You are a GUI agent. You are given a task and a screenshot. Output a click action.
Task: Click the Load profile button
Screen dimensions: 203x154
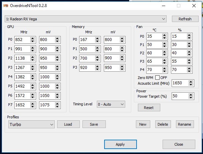pos(68,124)
